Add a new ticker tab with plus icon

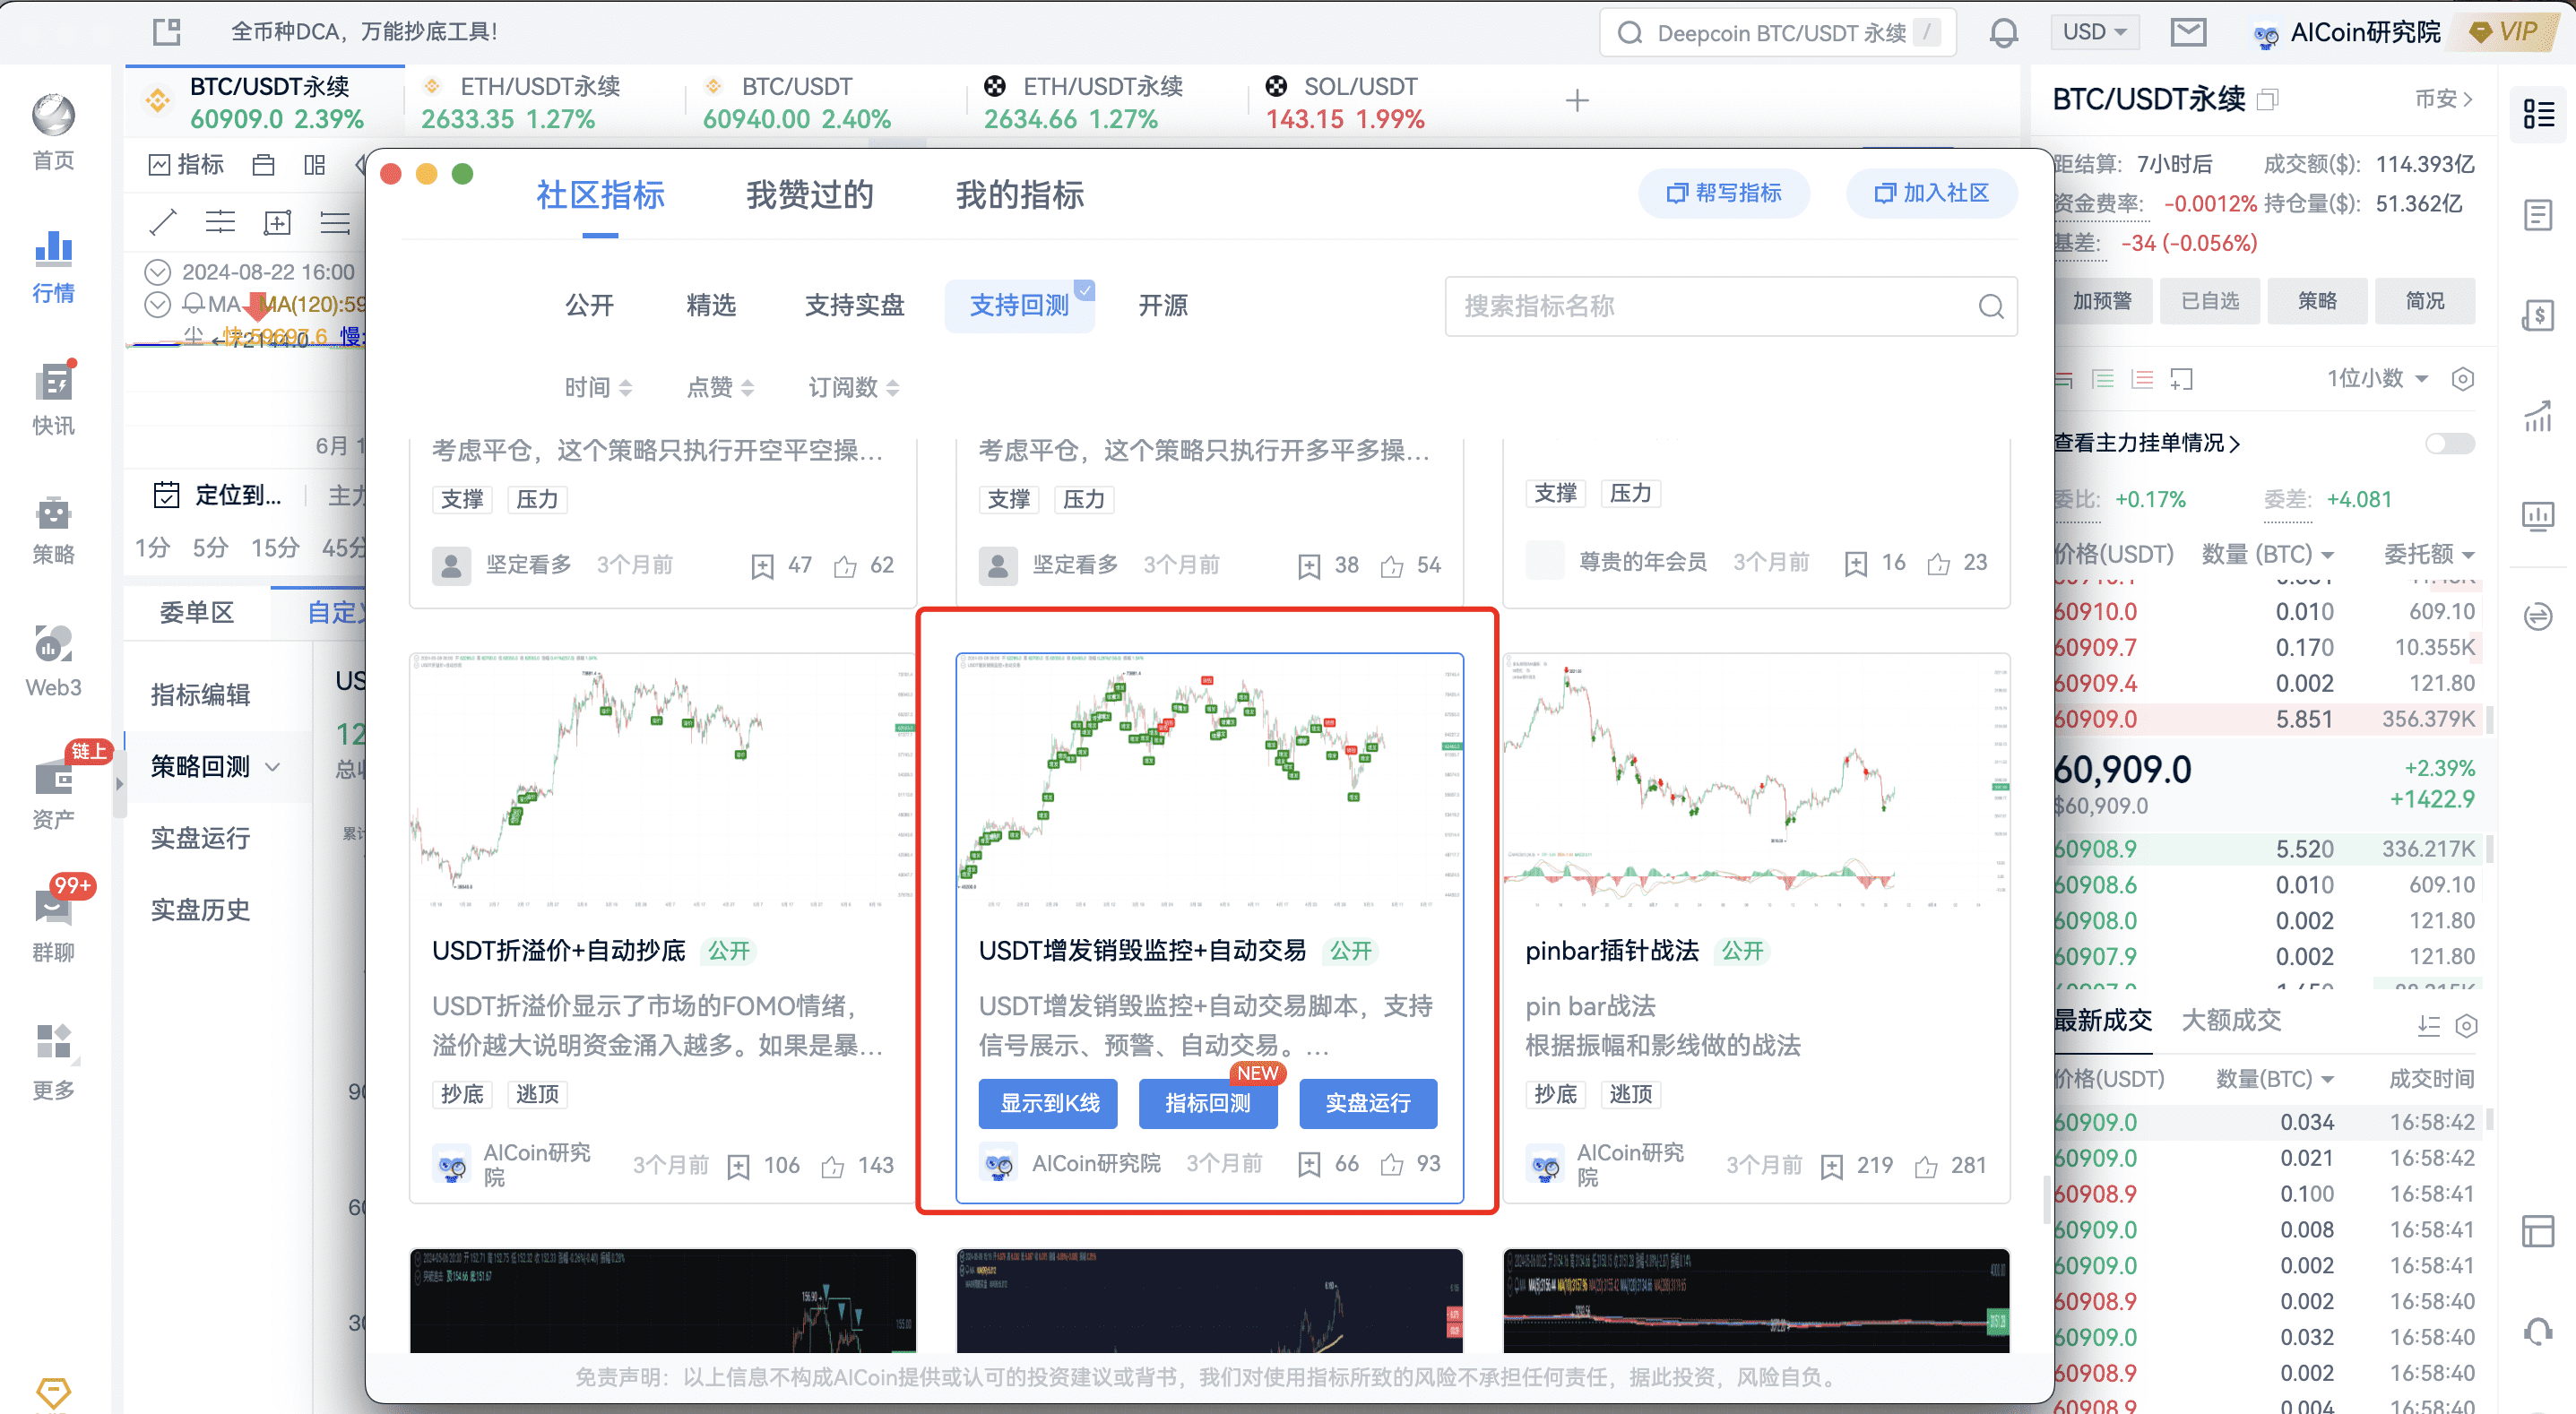(x=1577, y=100)
